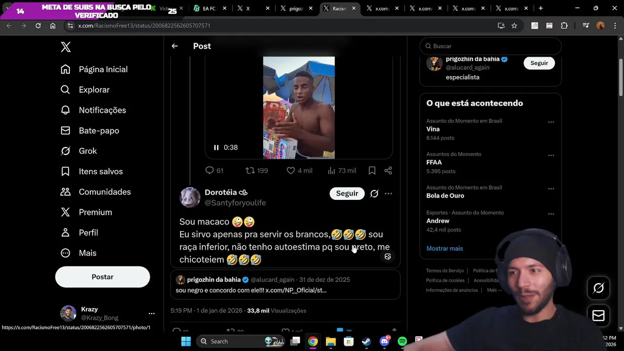Follow Dorotéia with Seguir button
This screenshot has width=624, height=351.
[347, 194]
